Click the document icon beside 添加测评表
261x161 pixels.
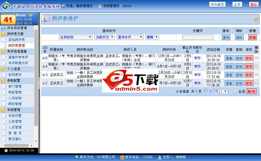[x=5, y=40]
